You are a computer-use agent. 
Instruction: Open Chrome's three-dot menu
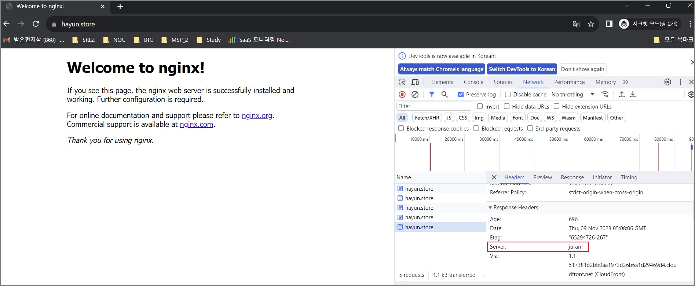pyautogui.click(x=690, y=24)
